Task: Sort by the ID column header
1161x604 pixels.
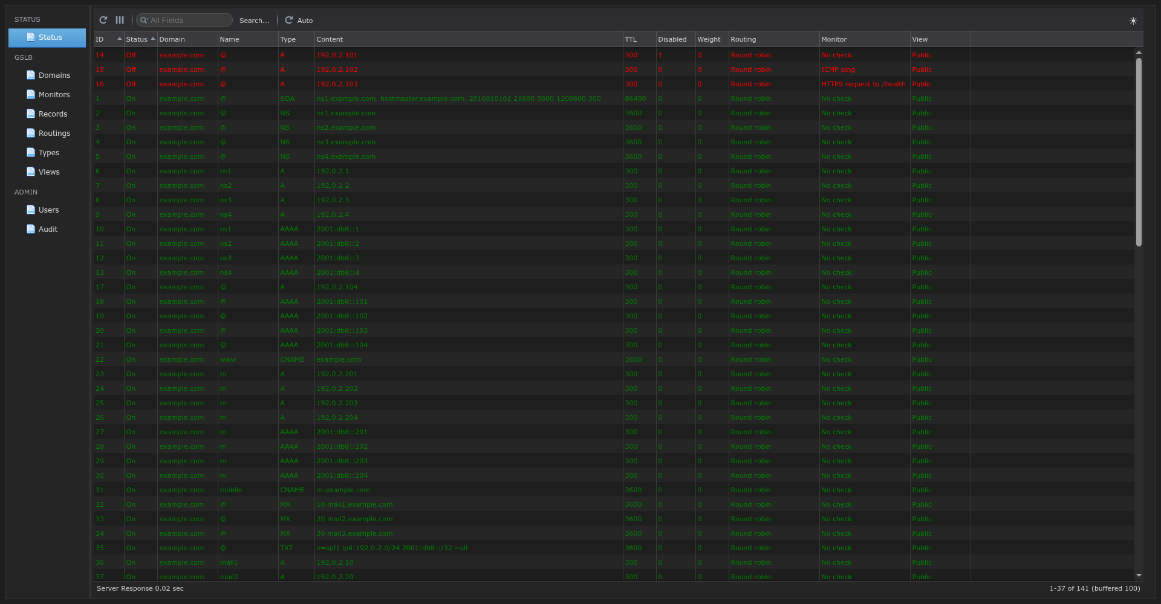Action: click(x=109, y=39)
